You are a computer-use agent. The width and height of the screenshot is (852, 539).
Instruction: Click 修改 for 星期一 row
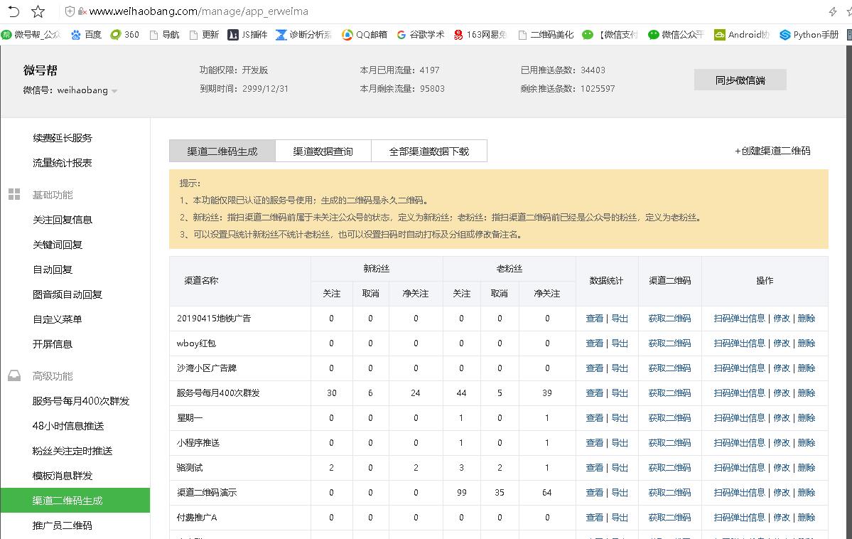(782, 417)
